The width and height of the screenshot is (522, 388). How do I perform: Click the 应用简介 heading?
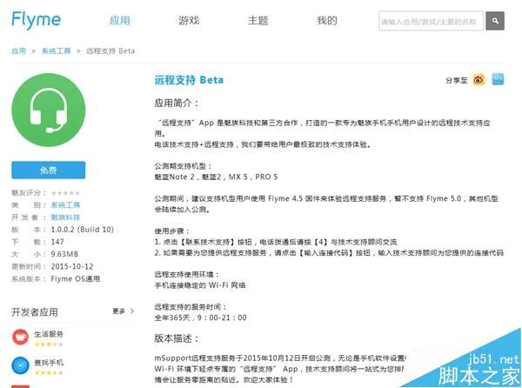177,104
